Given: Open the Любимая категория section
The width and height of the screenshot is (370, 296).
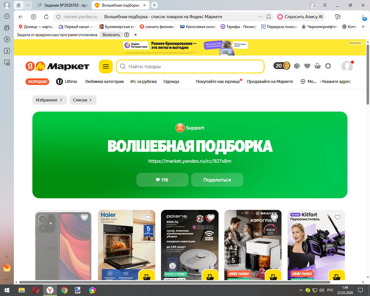Looking at the screenshot, I should tap(104, 82).
